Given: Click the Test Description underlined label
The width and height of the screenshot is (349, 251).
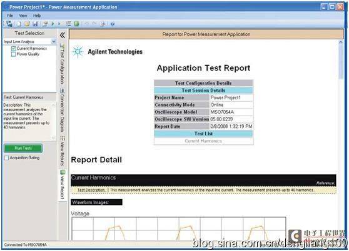Looking at the screenshot, I should (x=91, y=190).
